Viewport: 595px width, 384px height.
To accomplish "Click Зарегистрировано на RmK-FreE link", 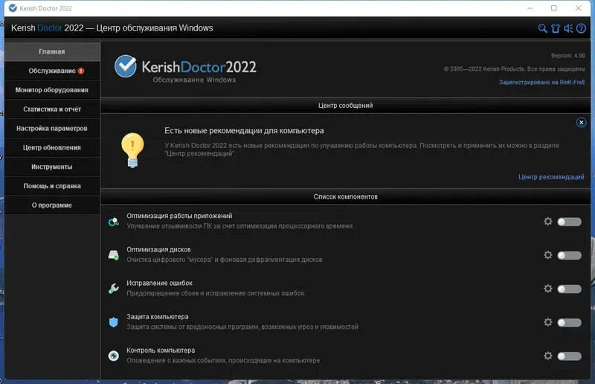I will click(x=542, y=83).
